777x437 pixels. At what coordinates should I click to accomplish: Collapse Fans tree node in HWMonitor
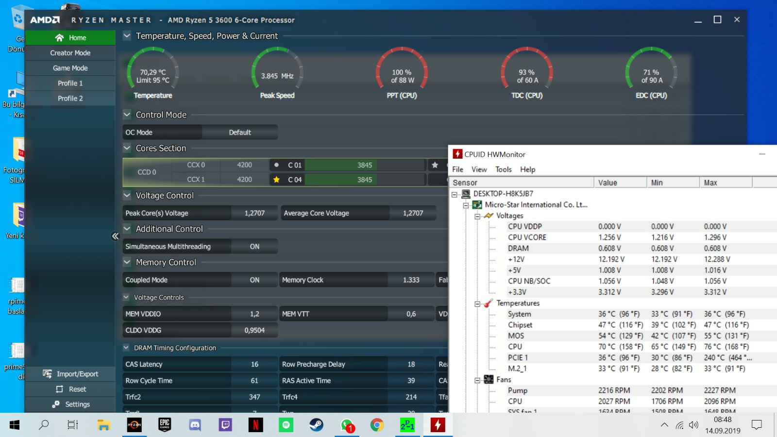[477, 381]
